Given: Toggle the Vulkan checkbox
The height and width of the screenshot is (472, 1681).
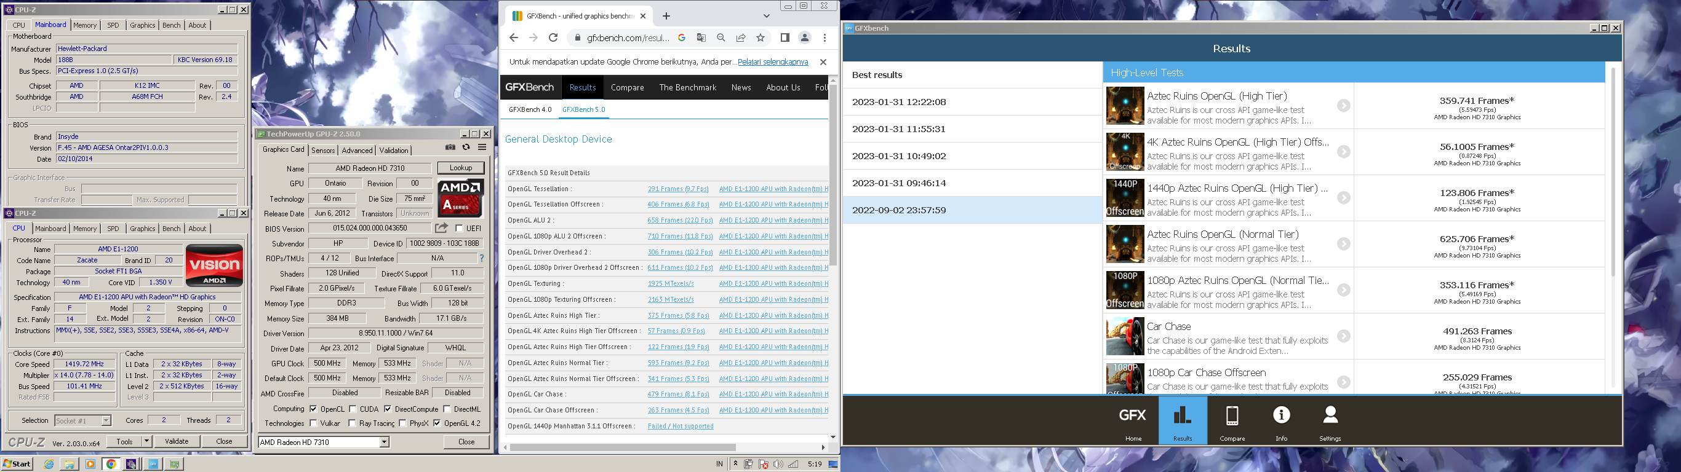Looking at the screenshot, I should (313, 423).
